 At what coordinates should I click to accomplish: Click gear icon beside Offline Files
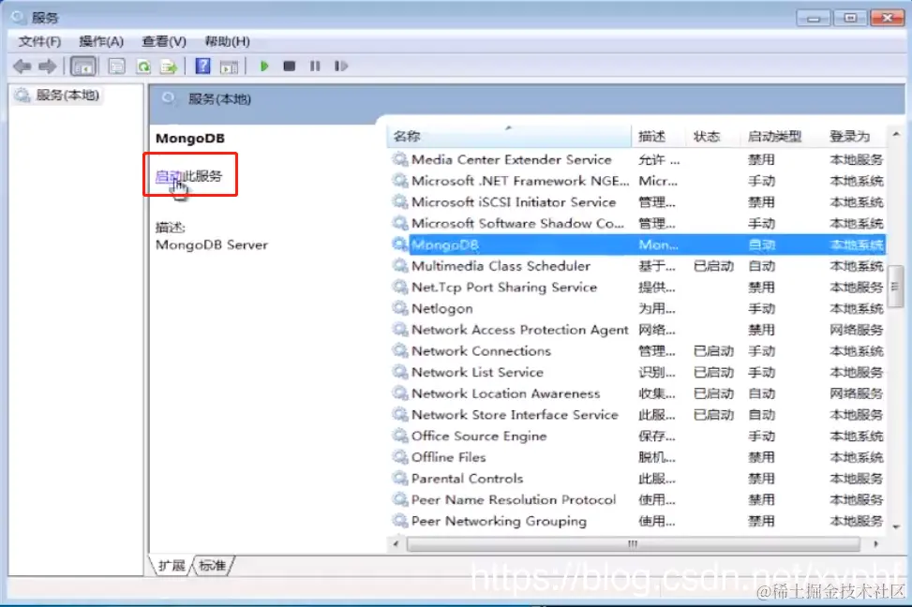pos(399,457)
